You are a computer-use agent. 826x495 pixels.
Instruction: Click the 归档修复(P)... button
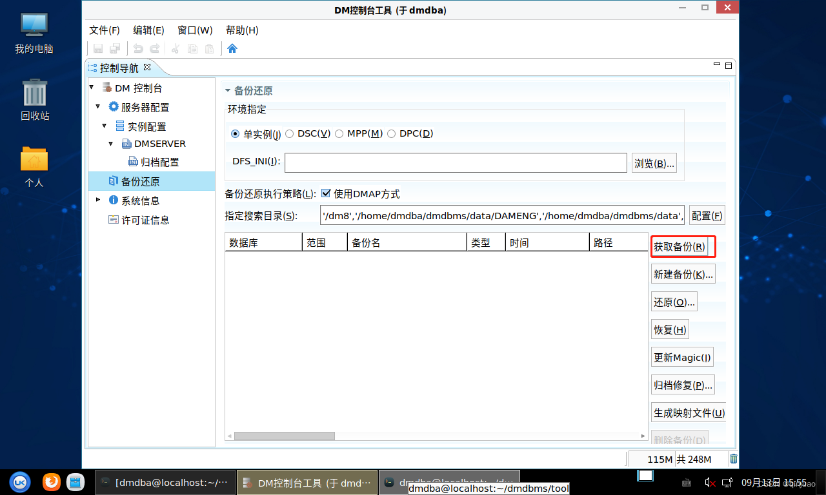683,385
